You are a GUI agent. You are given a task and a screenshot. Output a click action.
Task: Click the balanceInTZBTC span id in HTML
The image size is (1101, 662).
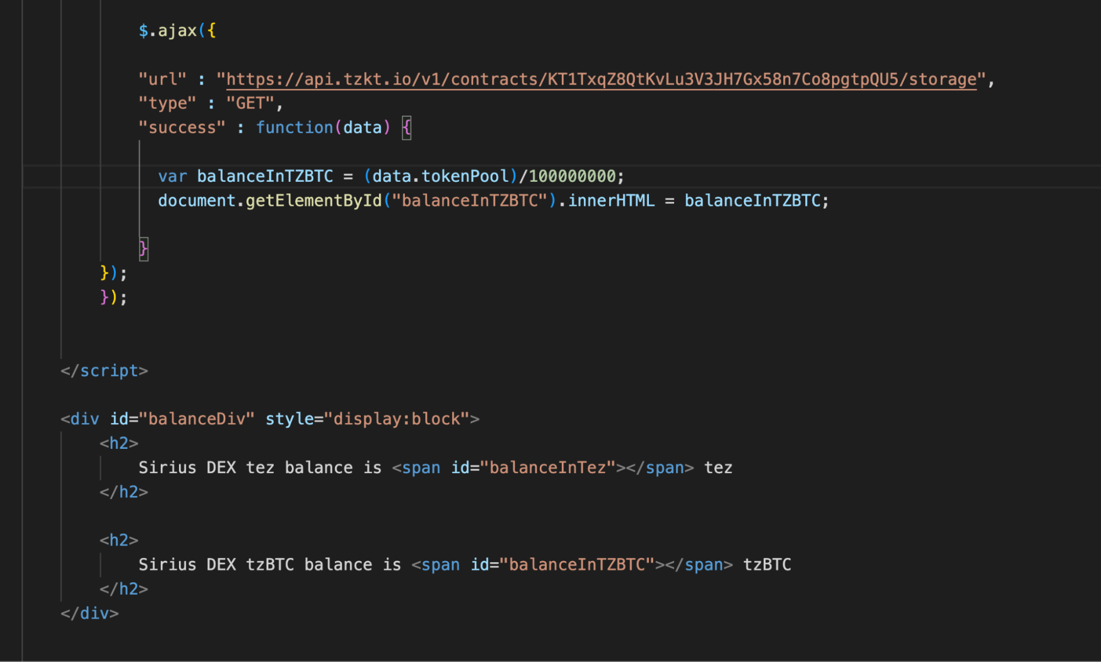(x=577, y=565)
